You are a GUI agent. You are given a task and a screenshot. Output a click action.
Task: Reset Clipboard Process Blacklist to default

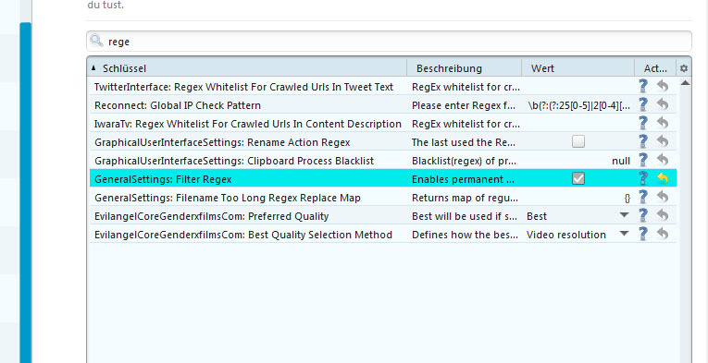click(x=663, y=161)
